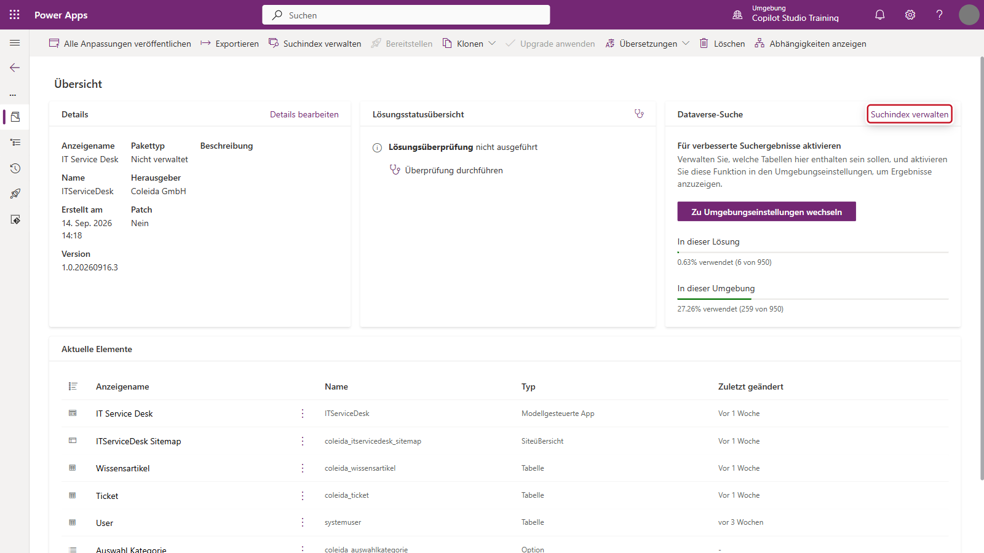Click the In dieser Lösung usage bar
Viewport: 984px width, 553px height.
click(813, 253)
